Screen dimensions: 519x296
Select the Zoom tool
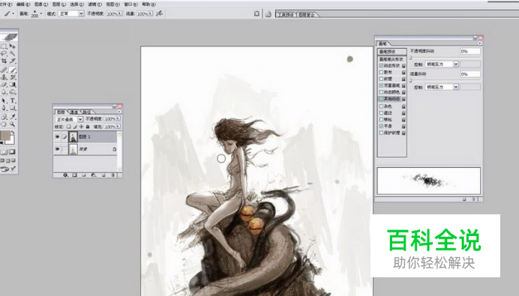(13, 124)
